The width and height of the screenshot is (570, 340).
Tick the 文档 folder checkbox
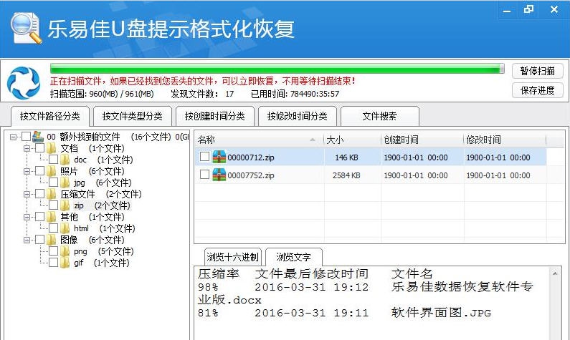coord(39,147)
